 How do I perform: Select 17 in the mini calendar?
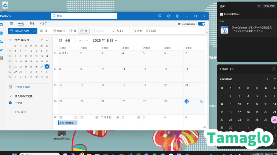26,61
